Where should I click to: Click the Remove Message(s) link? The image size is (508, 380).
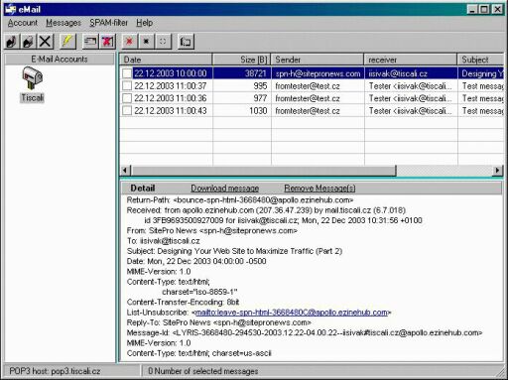pos(319,189)
